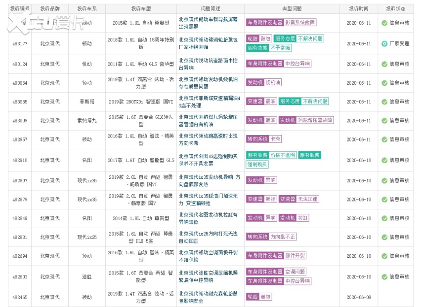
Task: Open the complaint 北京现代领动锦湖轮胎鼓包厂家拒绝索赔
Action: [x=208, y=43]
